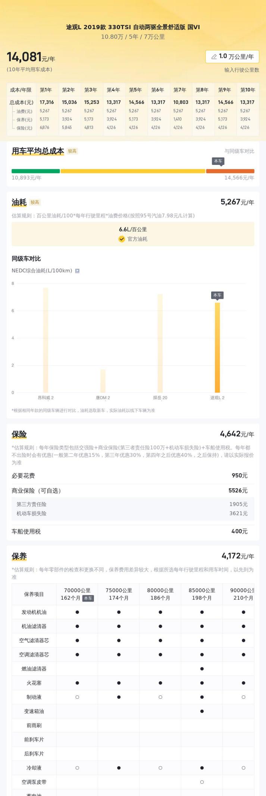Tap the orange segment of the cost bar
The width and height of the screenshot is (266, 796).
[230, 171]
